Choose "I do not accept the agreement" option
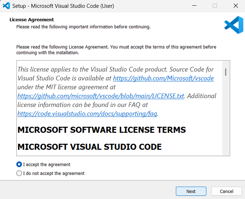 click(19, 173)
